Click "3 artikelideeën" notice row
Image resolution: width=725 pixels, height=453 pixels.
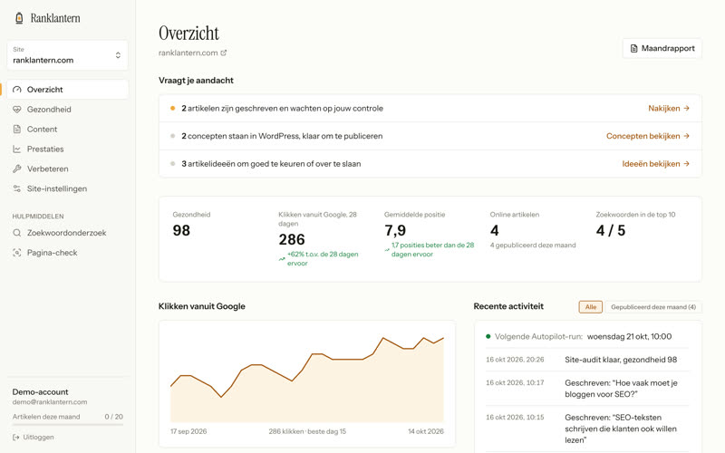pyautogui.click(x=430, y=164)
